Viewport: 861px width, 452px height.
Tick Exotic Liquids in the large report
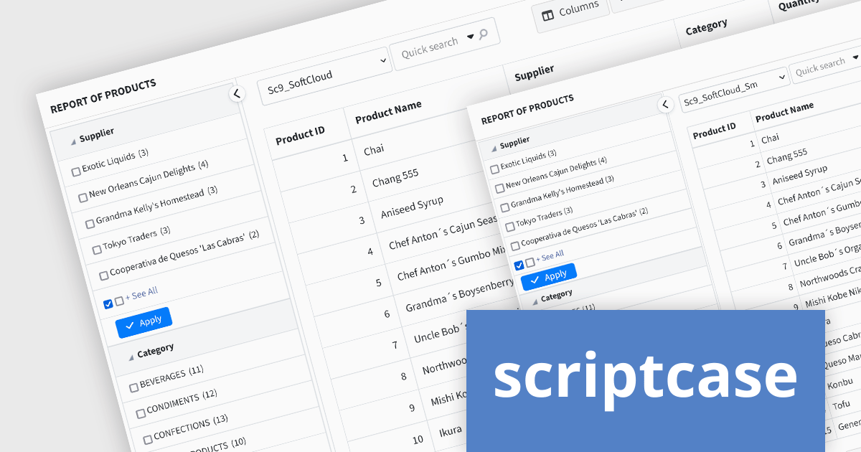(x=76, y=171)
